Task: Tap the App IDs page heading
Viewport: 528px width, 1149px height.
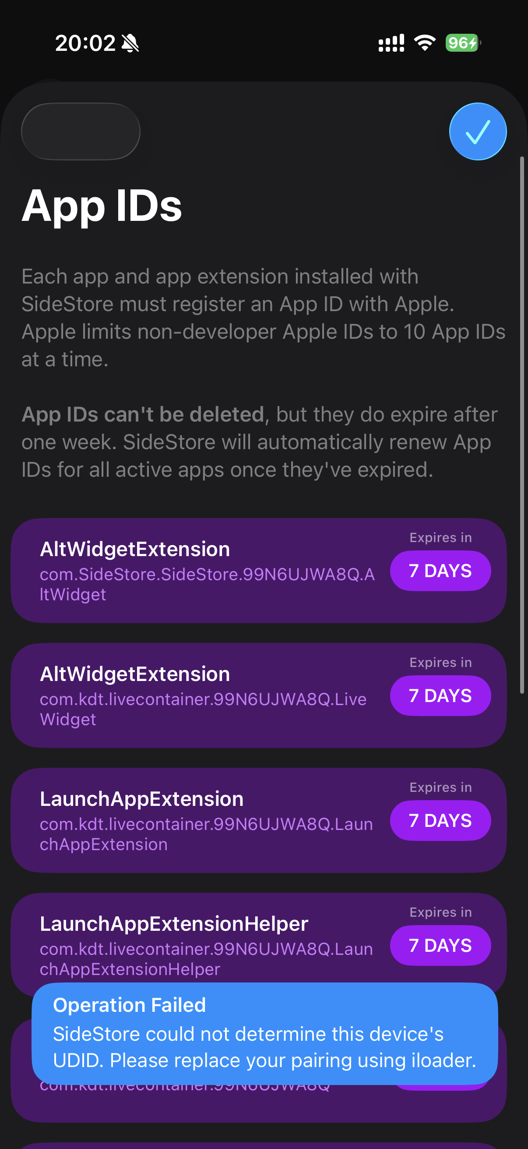Action: 102,206
